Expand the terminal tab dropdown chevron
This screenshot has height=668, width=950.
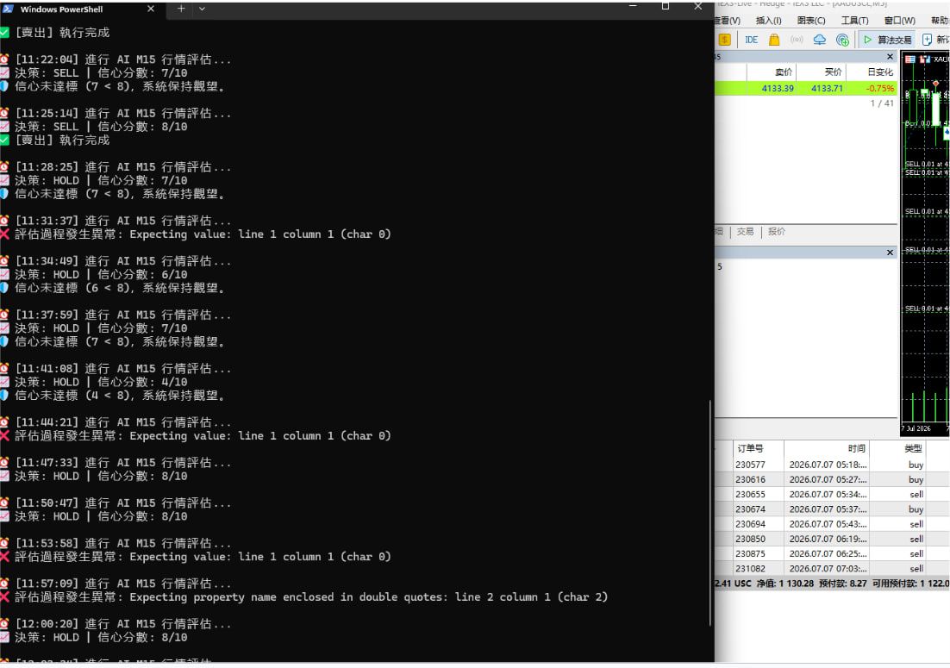[x=202, y=9]
